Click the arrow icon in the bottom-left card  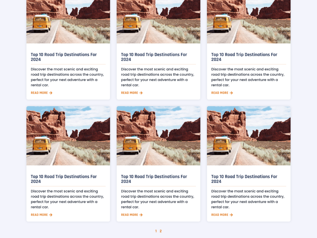(51, 215)
